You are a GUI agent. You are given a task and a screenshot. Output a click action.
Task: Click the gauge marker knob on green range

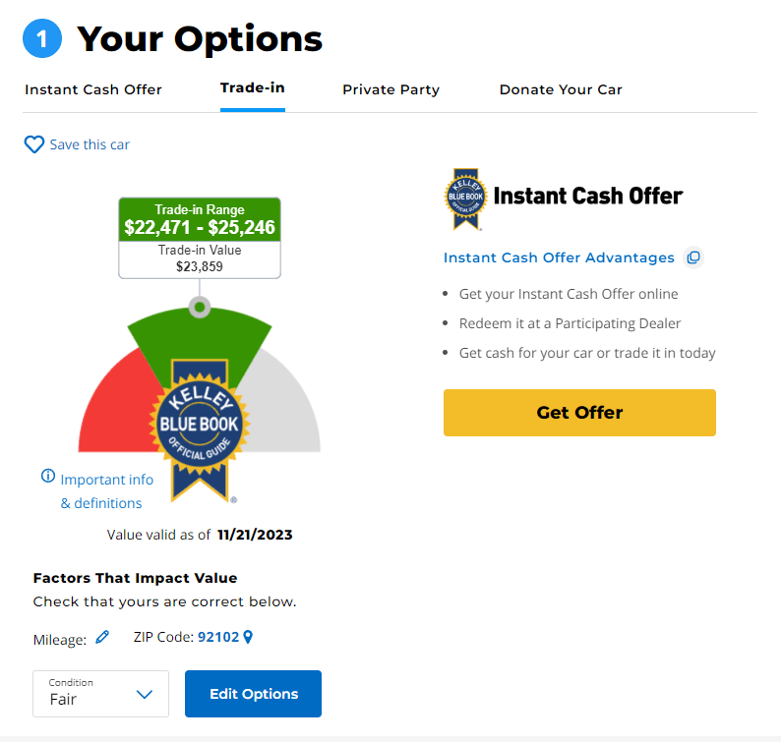point(200,308)
